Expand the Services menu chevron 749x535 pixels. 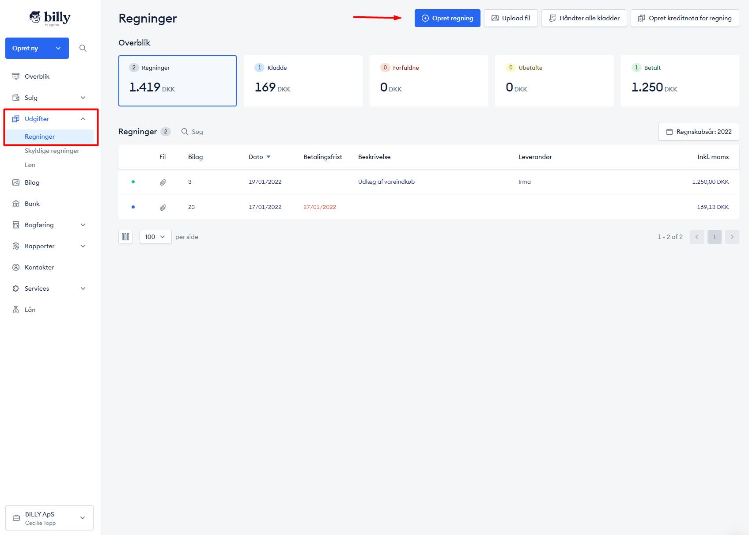tap(83, 288)
